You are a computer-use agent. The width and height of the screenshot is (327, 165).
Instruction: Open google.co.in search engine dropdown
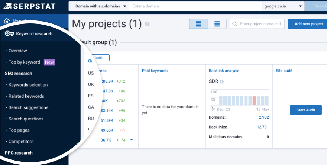(283, 6)
